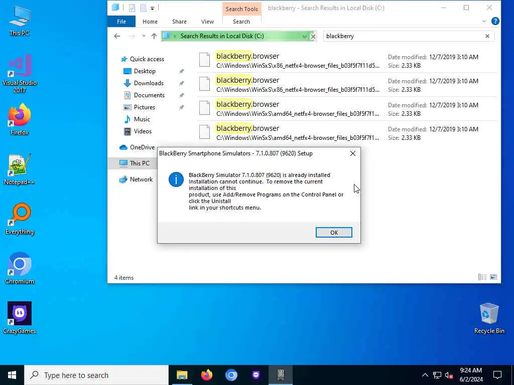Open CrazyGames from the taskbar
This screenshot has width=514, height=385.
click(x=256, y=375)
